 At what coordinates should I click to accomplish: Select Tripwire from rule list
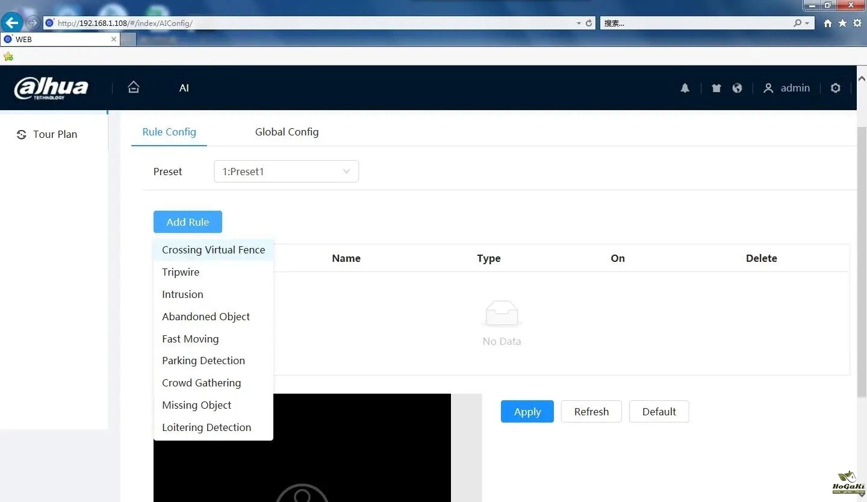tap(181, 272)
